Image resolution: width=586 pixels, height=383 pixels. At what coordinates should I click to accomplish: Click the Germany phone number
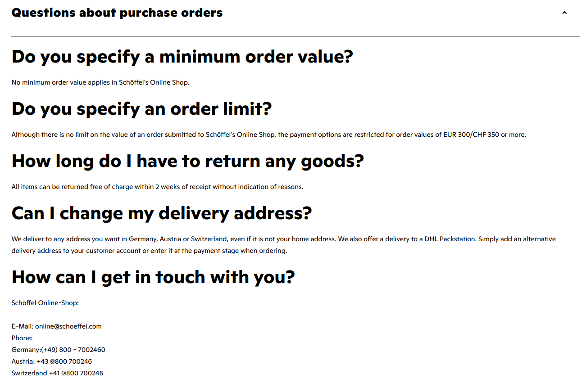pyautogui.click(x=73, y=350)
